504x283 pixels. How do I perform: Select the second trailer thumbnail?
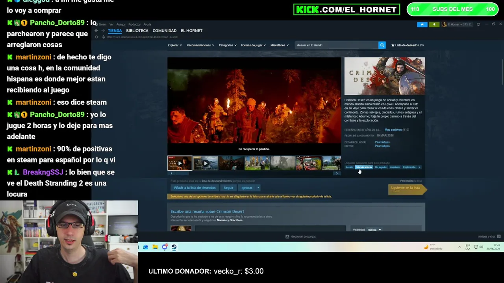click(206, 163)
